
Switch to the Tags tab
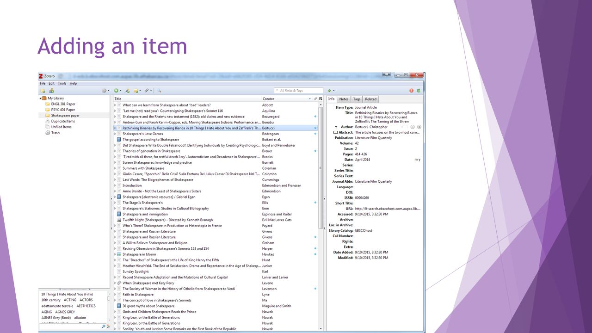click(357, 99)
